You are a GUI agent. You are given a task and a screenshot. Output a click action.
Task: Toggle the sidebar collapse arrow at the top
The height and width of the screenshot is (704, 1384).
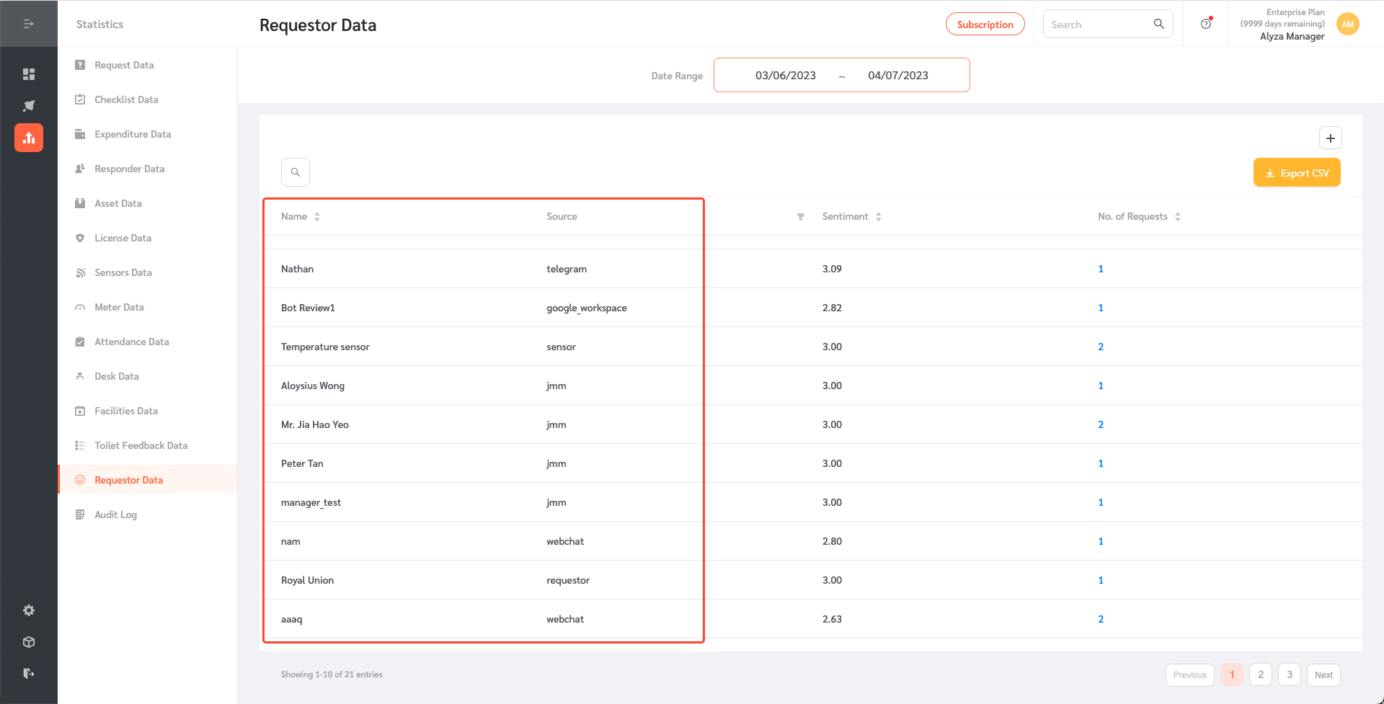tap(29, 23)
